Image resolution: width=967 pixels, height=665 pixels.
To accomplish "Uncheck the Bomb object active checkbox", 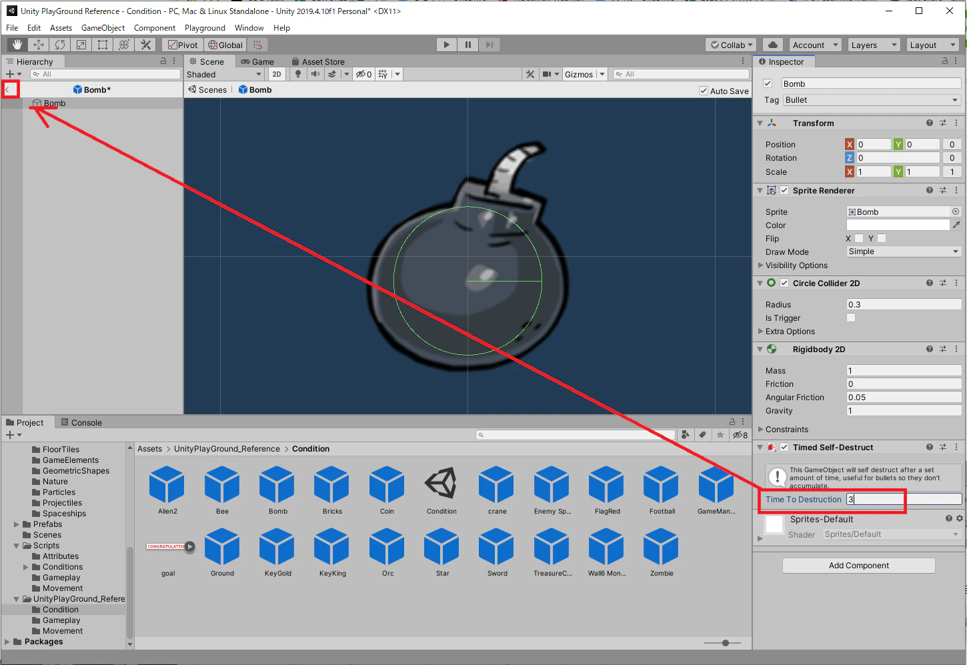I will (x=768, y=83).
